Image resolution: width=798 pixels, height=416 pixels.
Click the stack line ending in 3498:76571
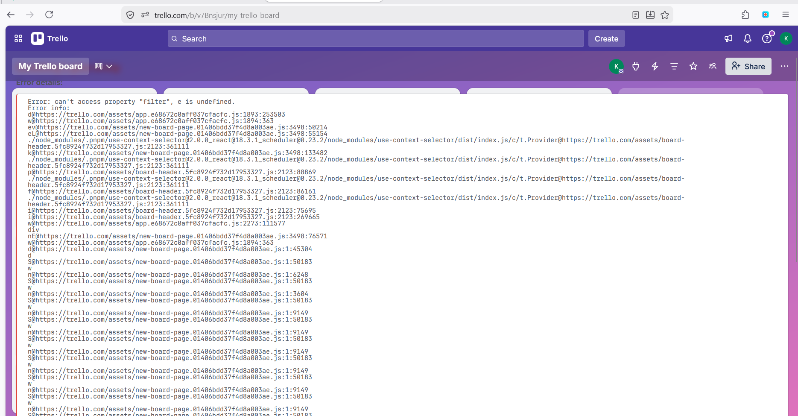(x=178, y=236)
